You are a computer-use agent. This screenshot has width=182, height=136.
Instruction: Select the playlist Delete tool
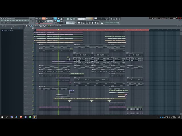point(34,26)
